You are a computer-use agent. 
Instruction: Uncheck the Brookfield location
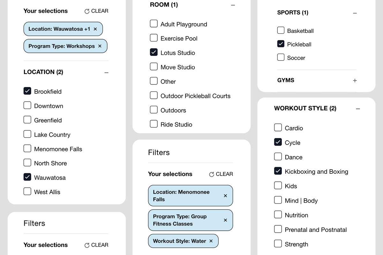pyautogui.click(x=27, y=91)
